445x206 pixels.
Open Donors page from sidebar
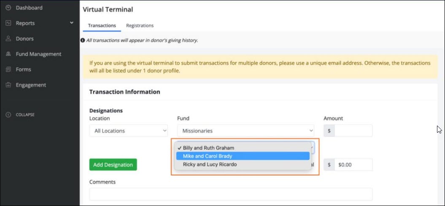click(x=24, y=39)
